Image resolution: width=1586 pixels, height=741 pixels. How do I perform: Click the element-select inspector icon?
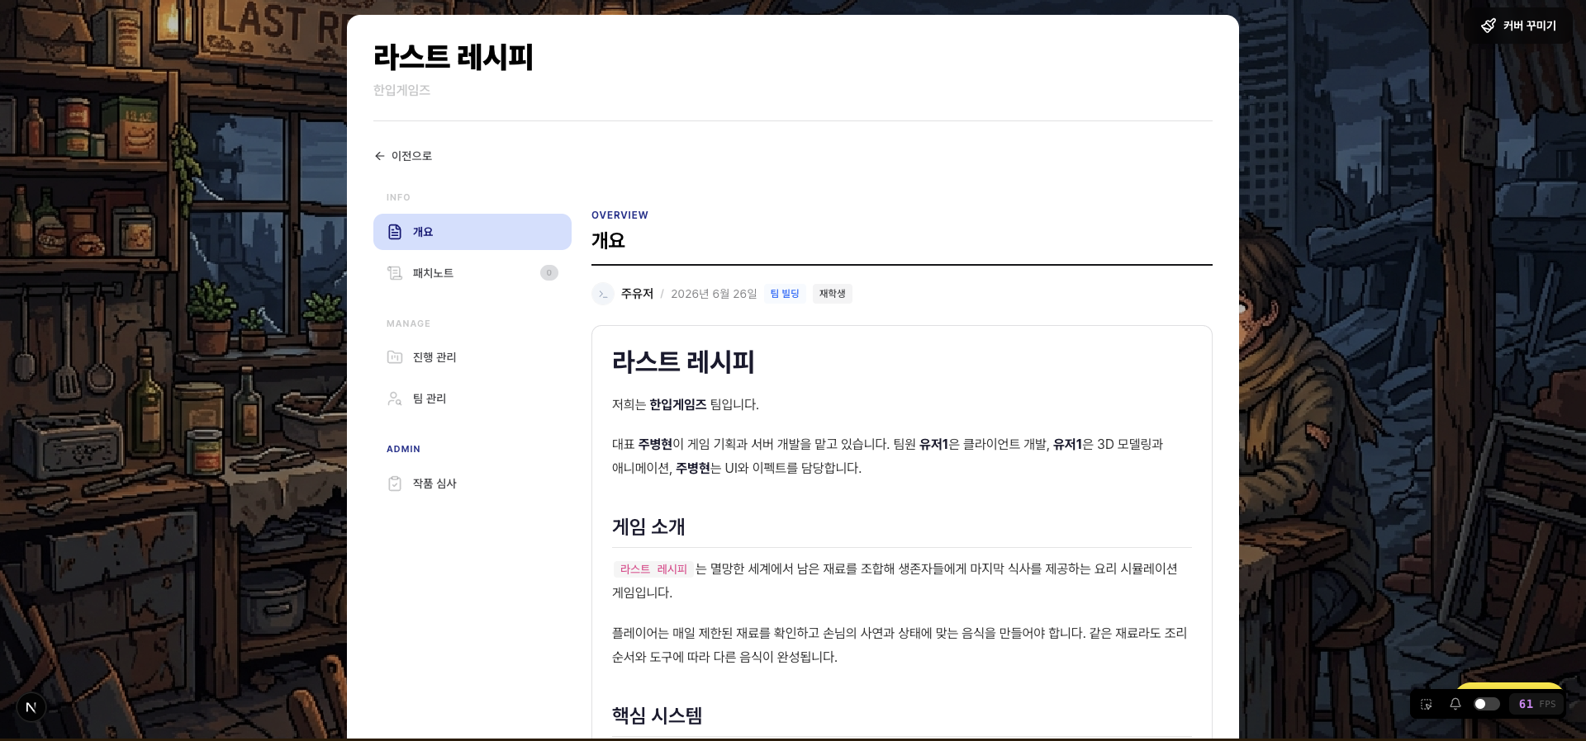point(1426,704)
